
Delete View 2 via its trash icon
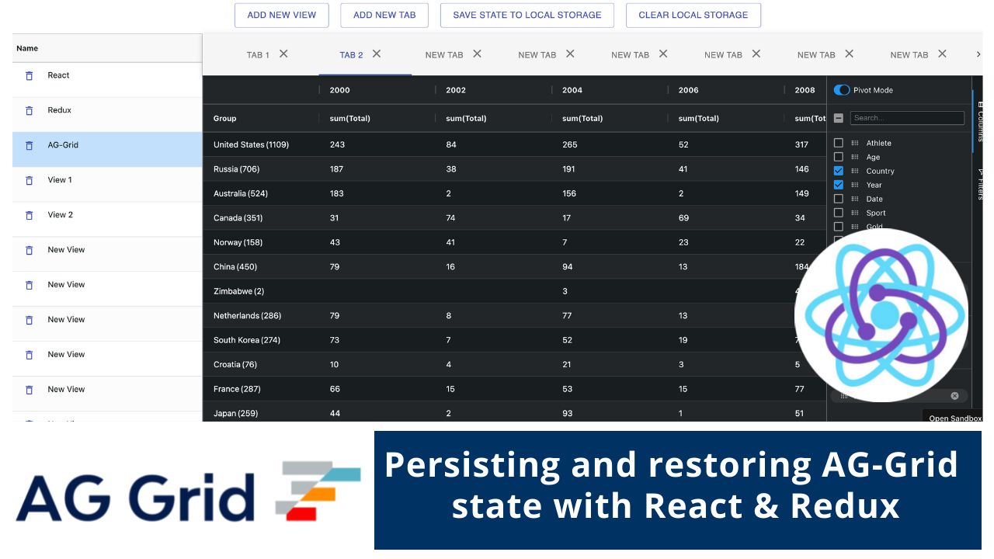pyautogui.click(x=30, y=215)
